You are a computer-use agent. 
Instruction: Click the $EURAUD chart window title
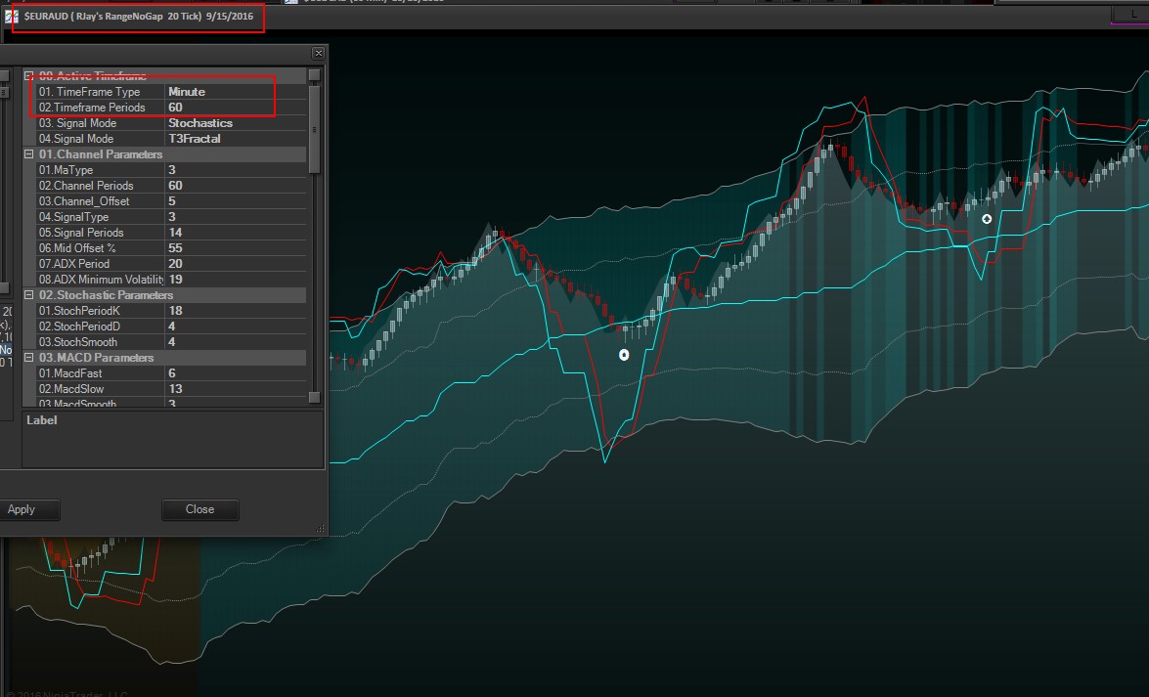[139, 16]
